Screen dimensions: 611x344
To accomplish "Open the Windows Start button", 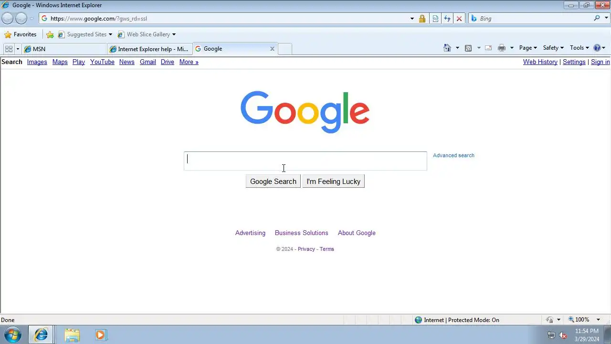I will tap(12, 334).
